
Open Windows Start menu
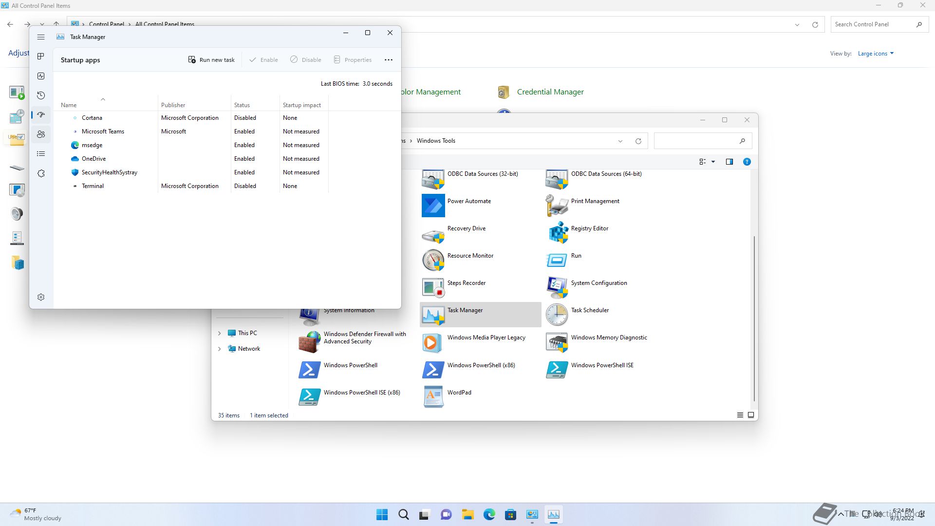382,514
